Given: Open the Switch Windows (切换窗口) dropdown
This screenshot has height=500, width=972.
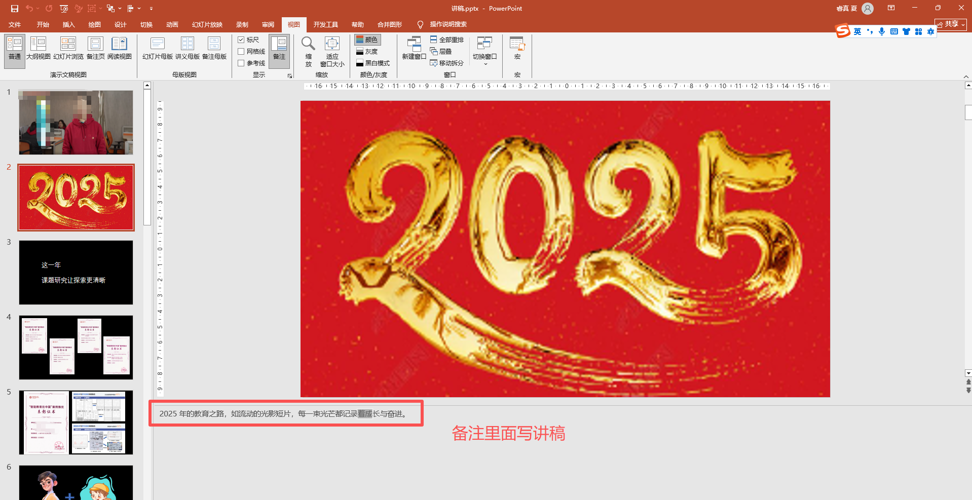Looking at the screenshot, I should (485, 51).
